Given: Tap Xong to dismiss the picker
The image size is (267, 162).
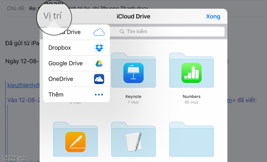Looking at the screenshot, I should (x=213, y=16).
